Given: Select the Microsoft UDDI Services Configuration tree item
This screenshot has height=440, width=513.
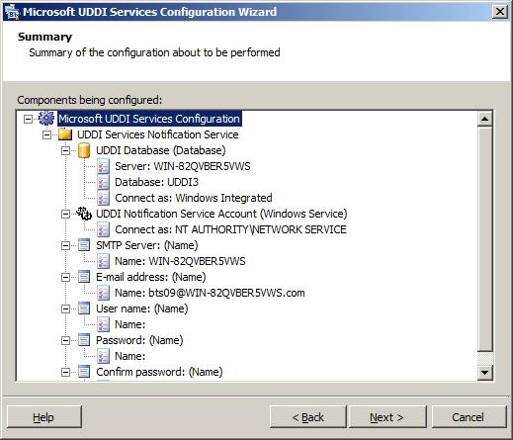Looking at the screenshot, I should click(149, 119).
